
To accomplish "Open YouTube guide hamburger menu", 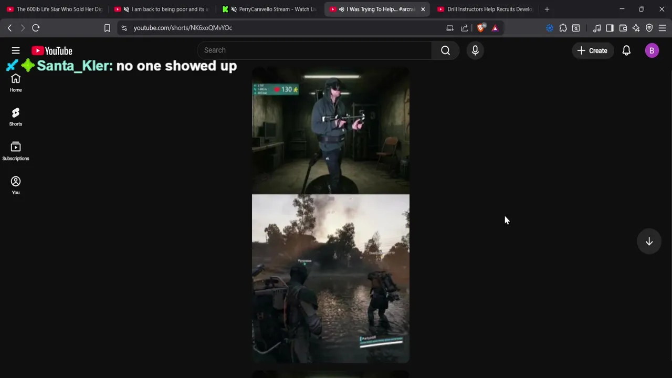I will tap(16, 50).
